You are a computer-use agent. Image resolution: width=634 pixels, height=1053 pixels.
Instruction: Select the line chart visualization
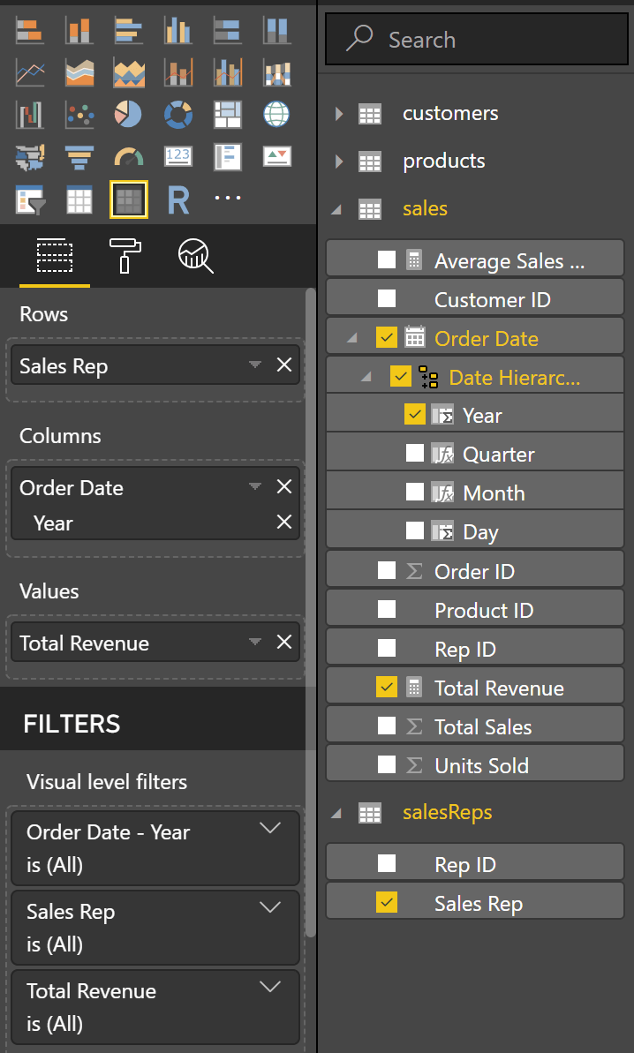[29, 72]
